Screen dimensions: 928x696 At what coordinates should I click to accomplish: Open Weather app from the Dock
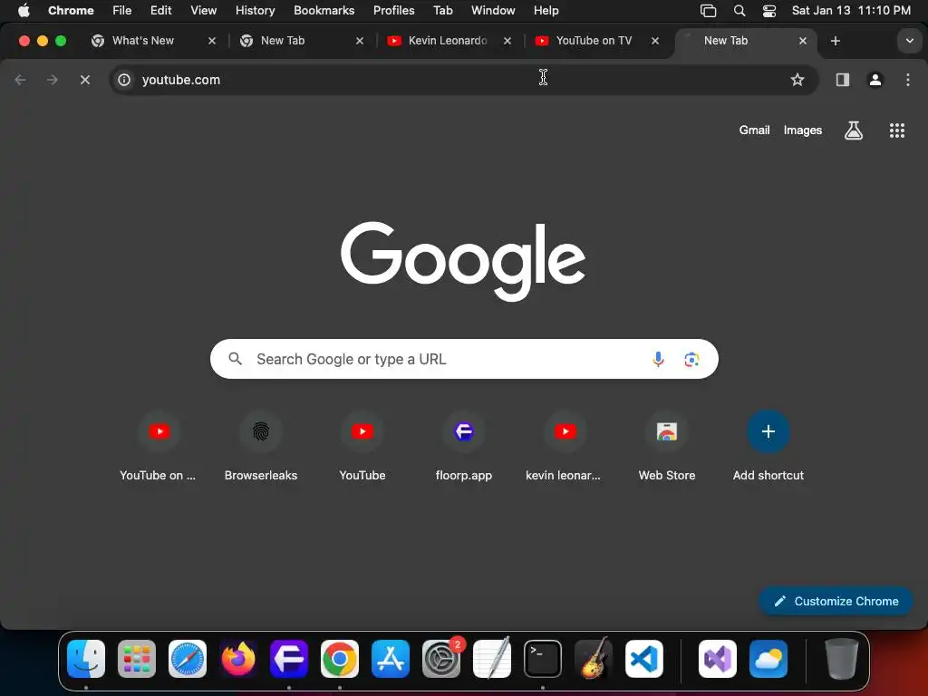tap(768, 659)
